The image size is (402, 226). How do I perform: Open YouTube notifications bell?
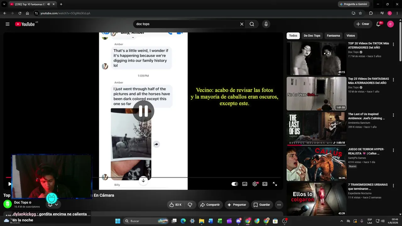click(378, 24)
